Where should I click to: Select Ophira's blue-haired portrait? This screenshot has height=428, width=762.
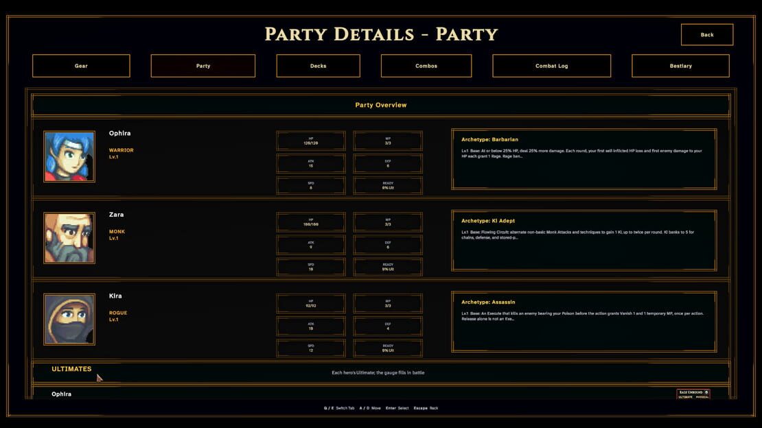(69, 156)
